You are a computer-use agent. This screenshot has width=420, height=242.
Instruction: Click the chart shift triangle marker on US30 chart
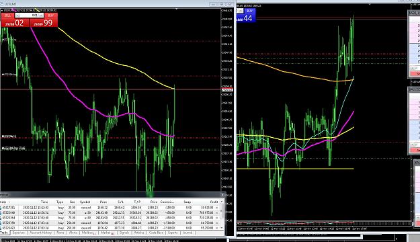click(x=176, y=9)
